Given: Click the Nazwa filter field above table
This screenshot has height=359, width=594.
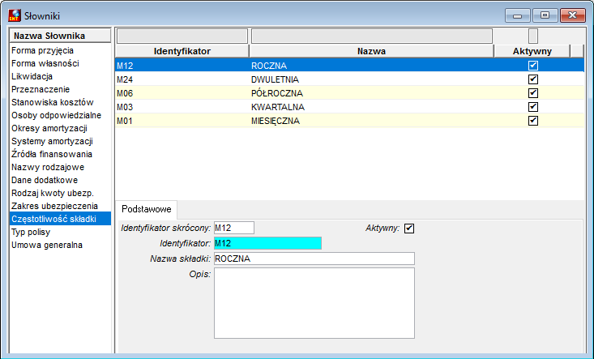Looking at the screenshot, I should click(372, 36).
